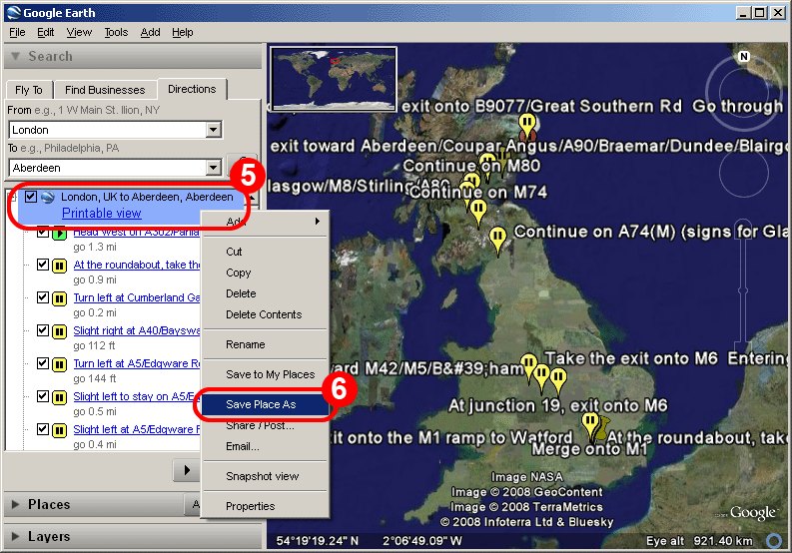This screenshot has height=553, width=792.
Task: Choose Save to My Places
Action: tap(266, 374)
